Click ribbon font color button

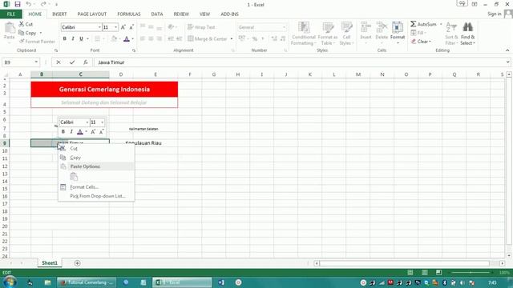pyautogui.click(x=127, y=39)
